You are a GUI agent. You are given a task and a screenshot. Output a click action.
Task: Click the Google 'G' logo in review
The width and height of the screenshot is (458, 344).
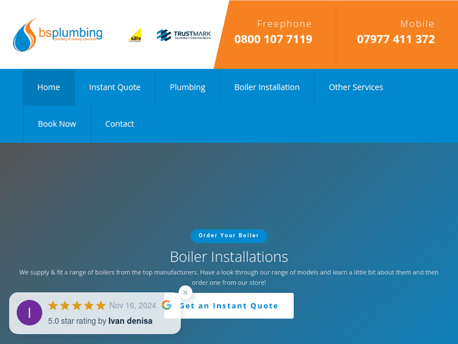point(167,305)
